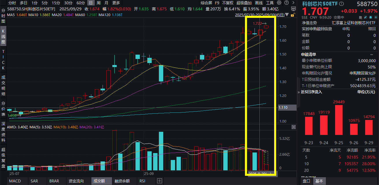Close the volume indicator sub-panel
This screenshot has width=379, height=185.
click(x=293, y=127)
